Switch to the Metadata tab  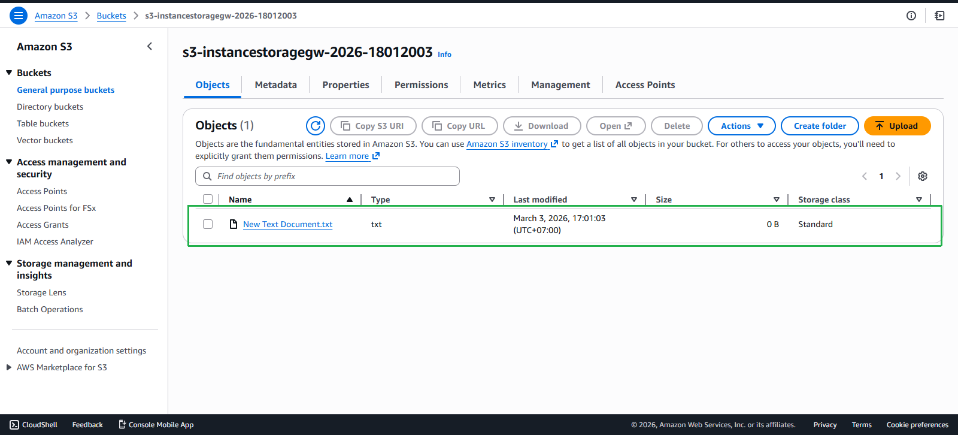(276, 85)
